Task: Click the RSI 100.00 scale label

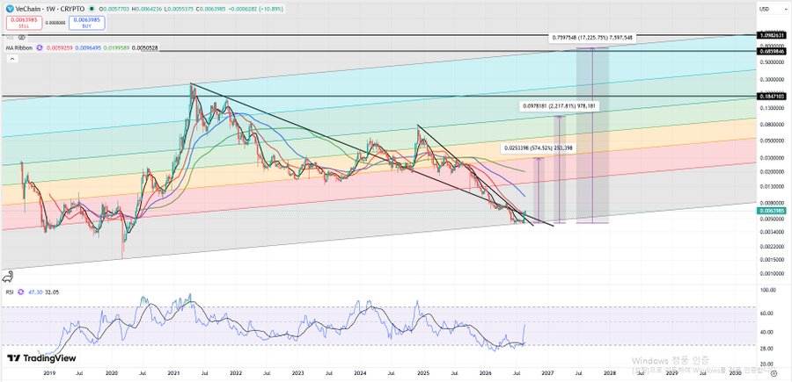Action: (x=767, y=291)
